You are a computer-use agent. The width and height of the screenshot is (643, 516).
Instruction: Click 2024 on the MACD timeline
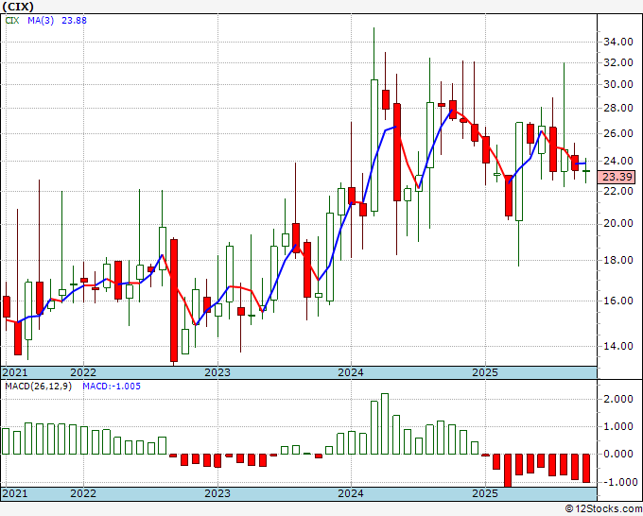coord(351,493)
